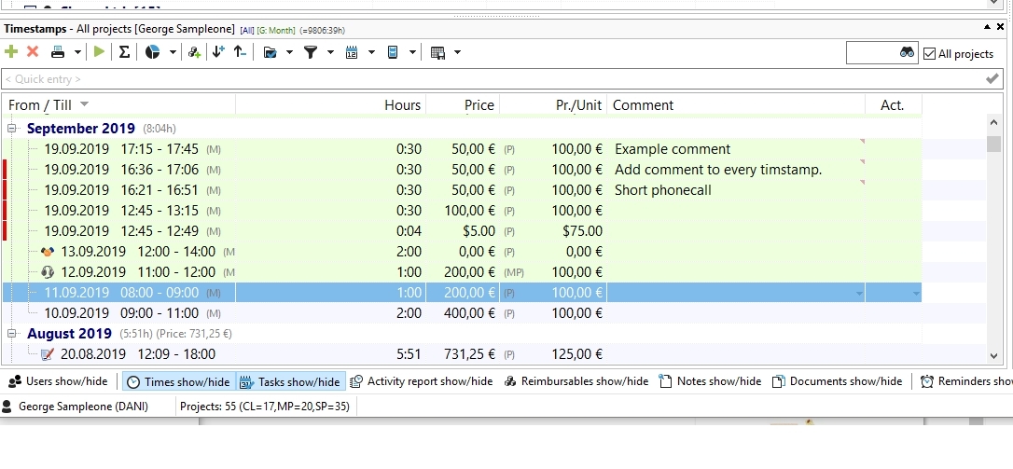
Task: Start timer with green play icon
Action: [99, 52]
